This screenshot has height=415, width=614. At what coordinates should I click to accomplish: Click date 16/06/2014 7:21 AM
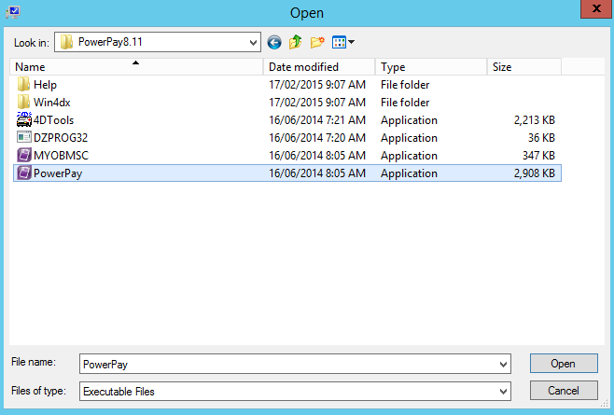(317, 120)
